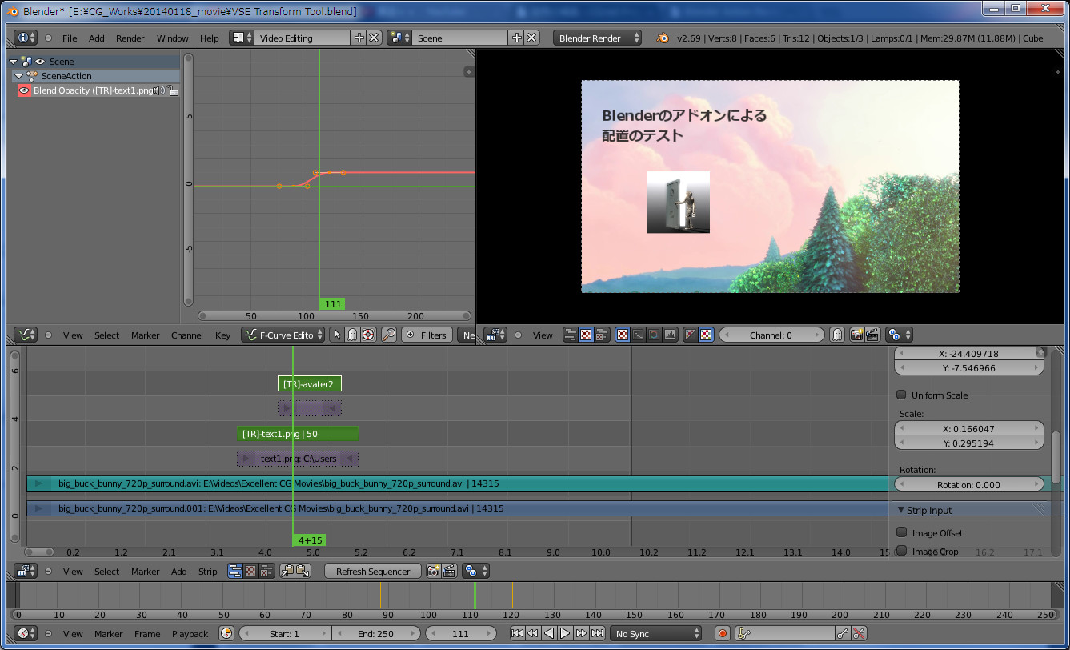Select Image Preview view type in preview header

pyautogui.click(x=586, y=335)
